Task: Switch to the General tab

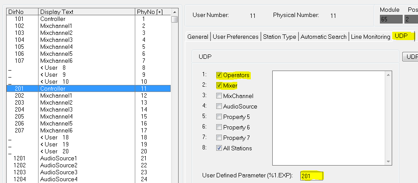Action: click(x=197, y=37)
